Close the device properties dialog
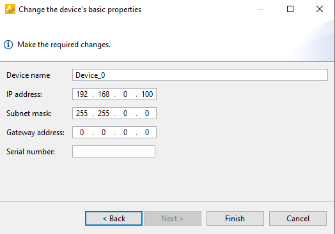Viewport: 335px width, 234px height. [320, 9]
